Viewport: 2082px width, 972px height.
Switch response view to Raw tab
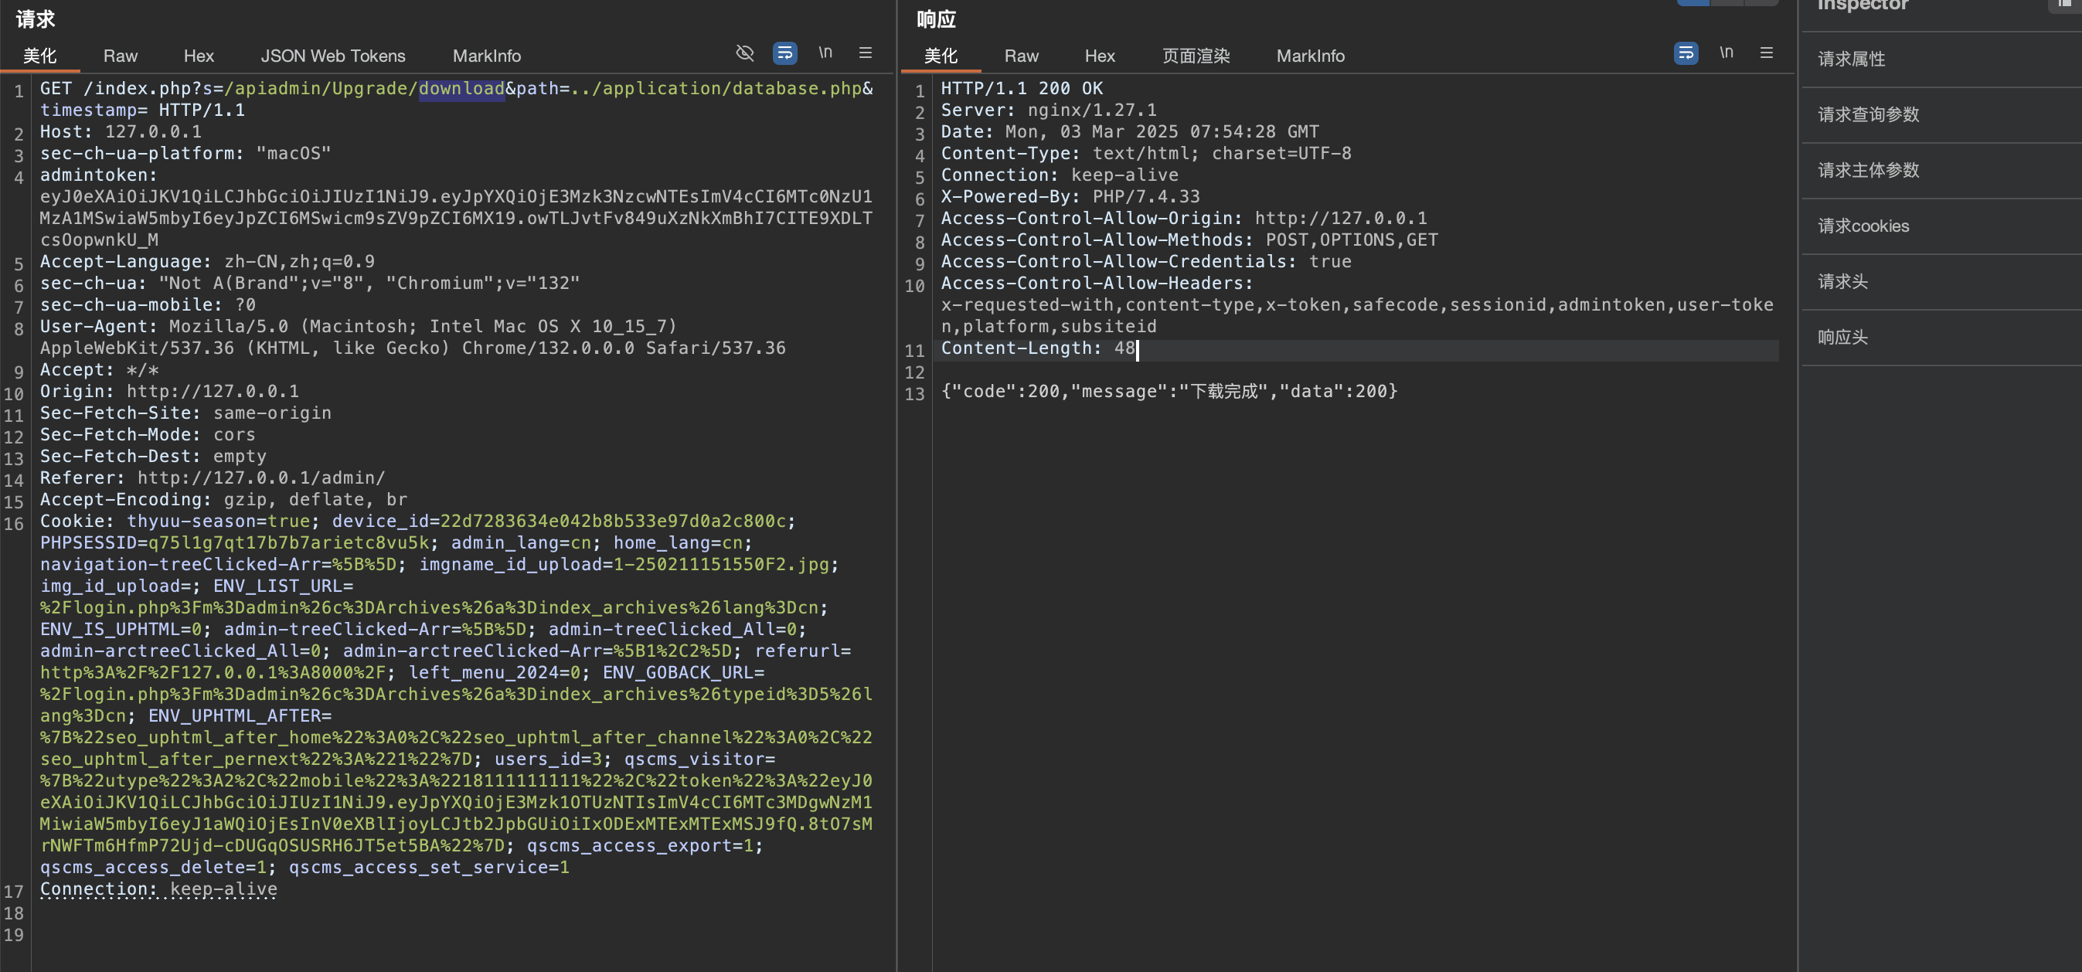point(1022,56)
